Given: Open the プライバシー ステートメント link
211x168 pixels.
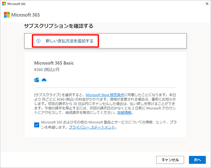Looking at the screenshot, I should [x=92, y=127].
